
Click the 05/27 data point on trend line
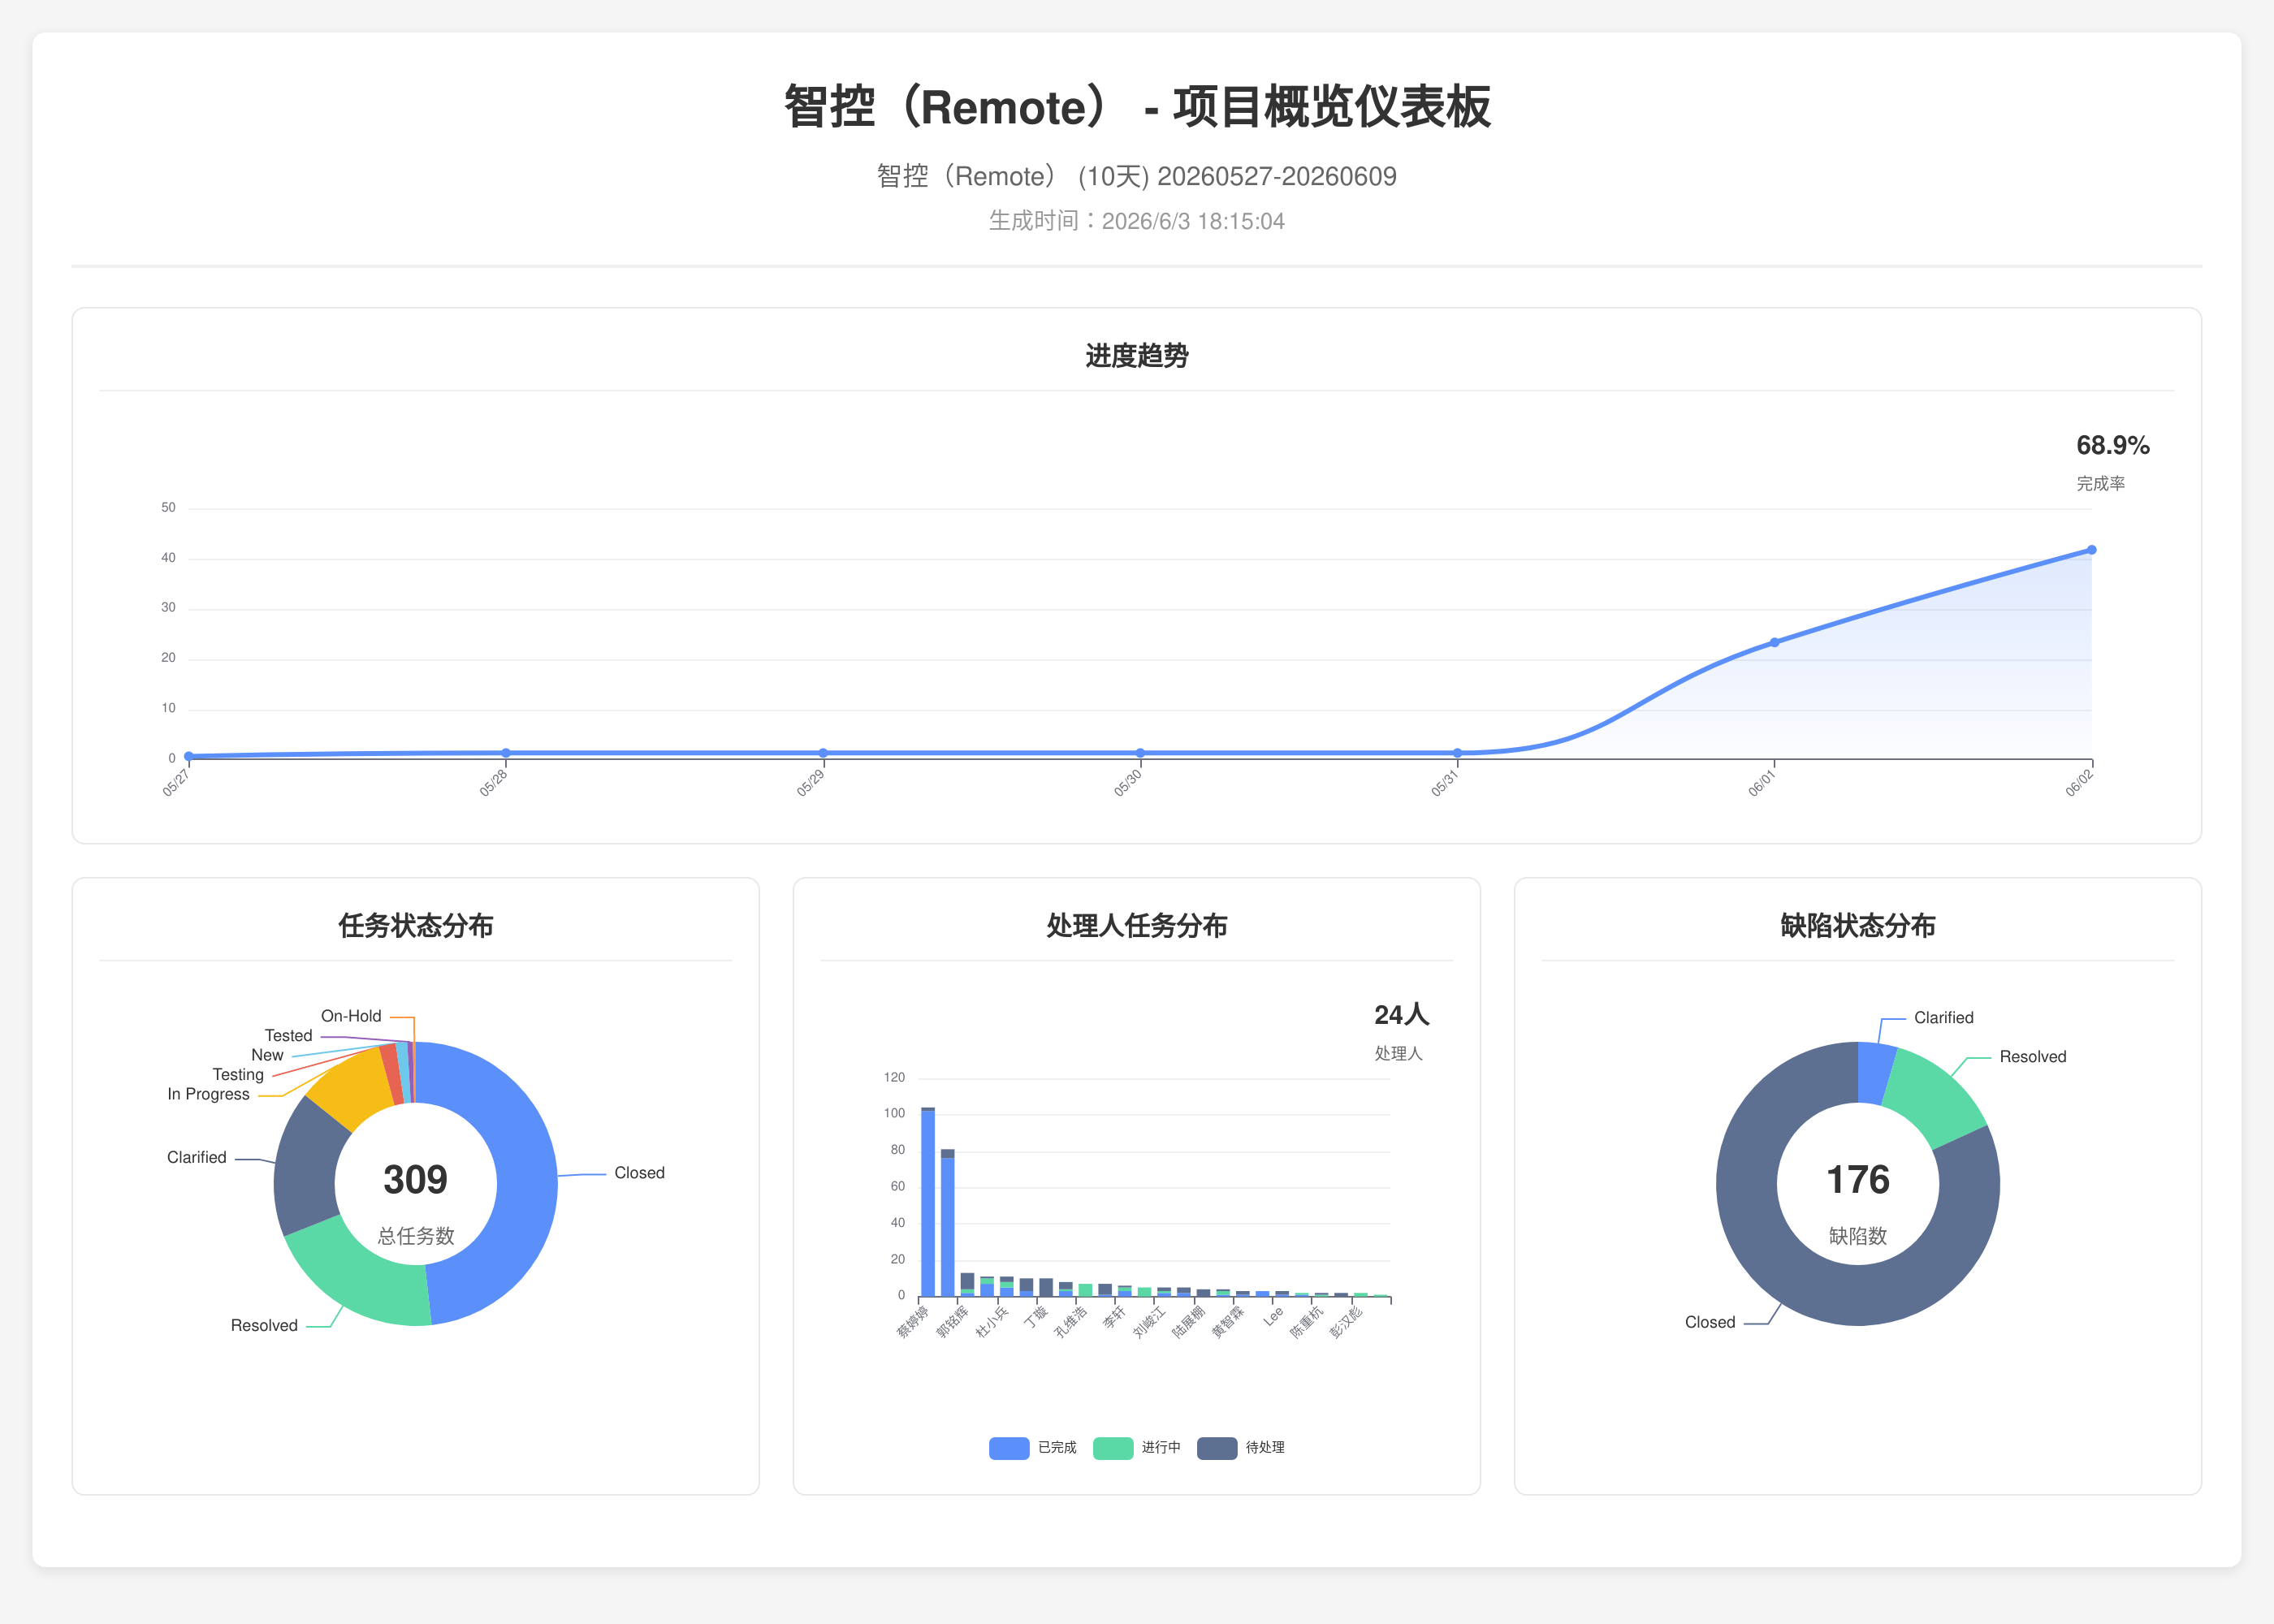tap(189, 756)
